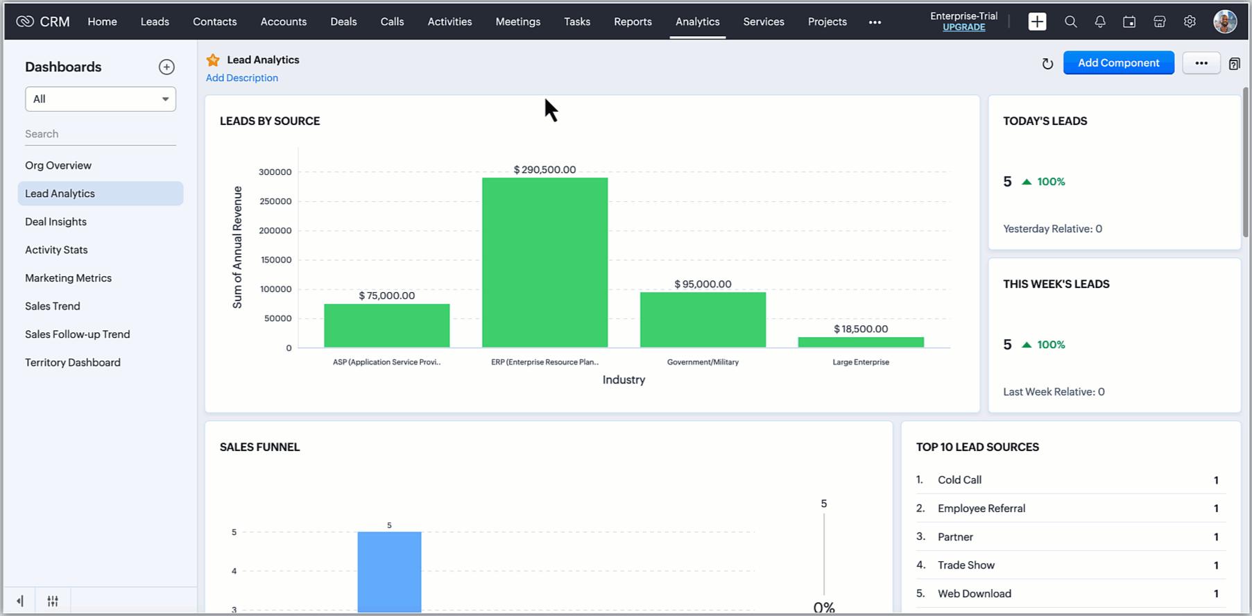Click the refresh dashboard icon
Screen dimensions: 1252x616
point(1047,64)
